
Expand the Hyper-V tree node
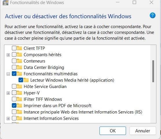point(8,93)
